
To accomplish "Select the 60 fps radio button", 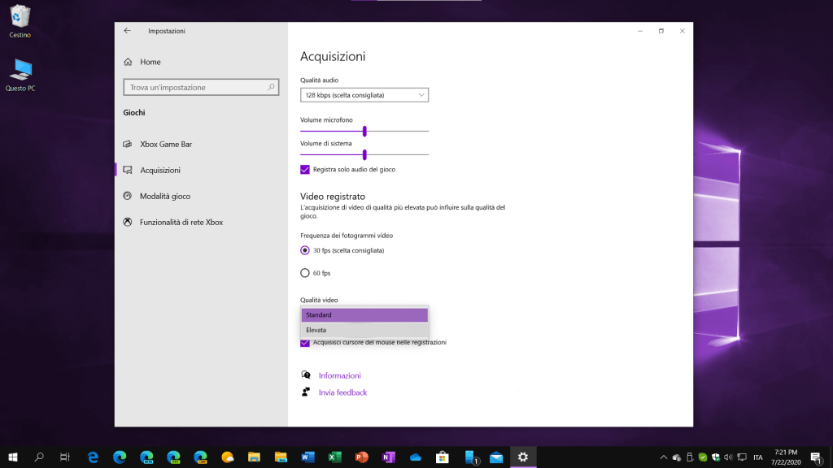I will [305, 273].
